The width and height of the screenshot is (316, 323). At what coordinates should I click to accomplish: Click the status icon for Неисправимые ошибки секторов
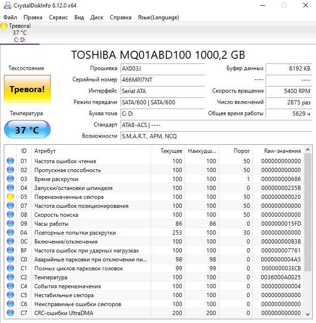pos(10,304)
